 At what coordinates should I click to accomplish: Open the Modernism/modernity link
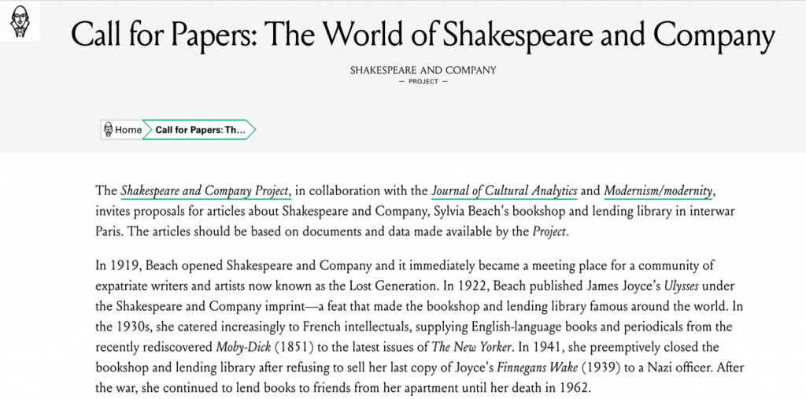click(x=658, y=191)
